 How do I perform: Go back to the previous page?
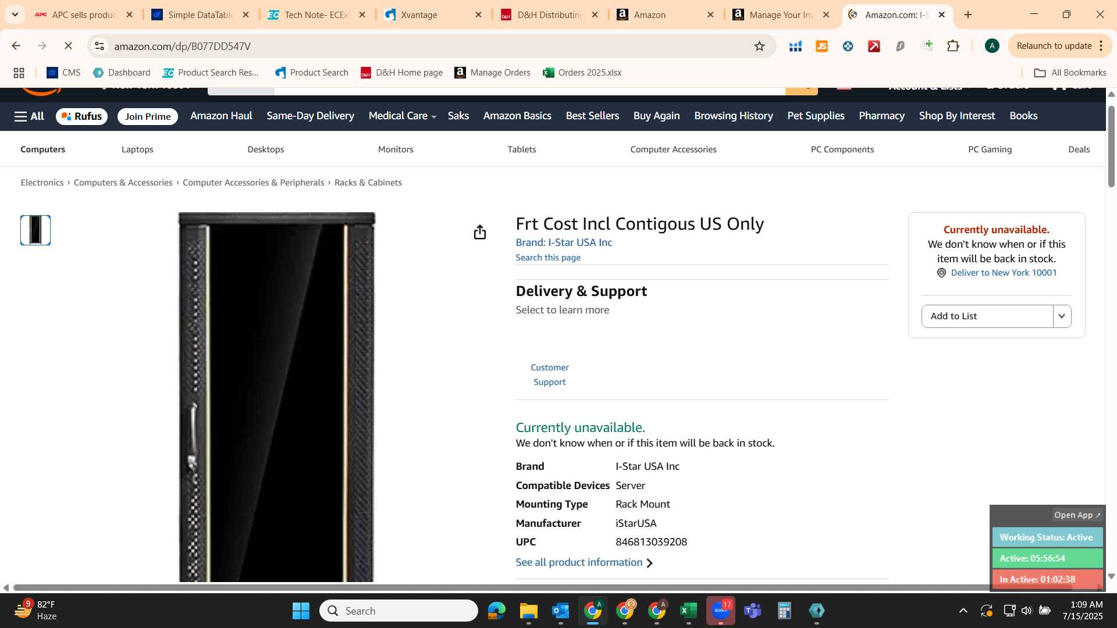[16, 46]
